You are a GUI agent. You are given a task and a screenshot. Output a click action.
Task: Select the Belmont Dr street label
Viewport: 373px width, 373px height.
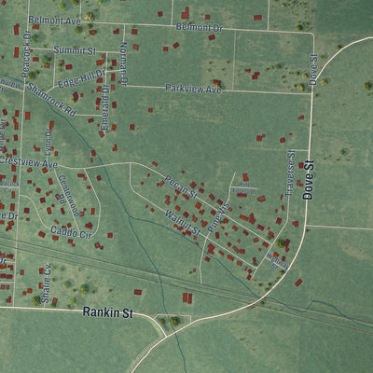pos(200,27)
